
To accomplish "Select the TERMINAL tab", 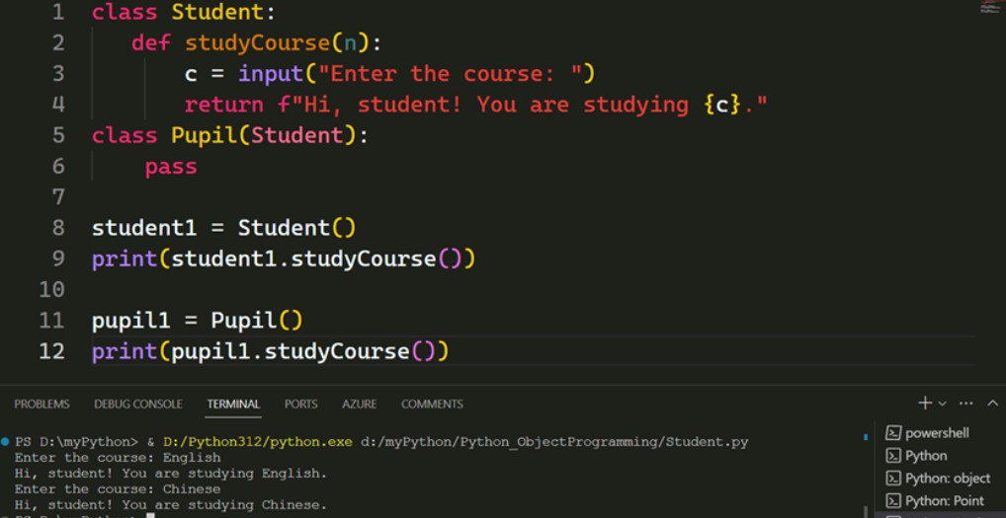I will click(233, 405).
